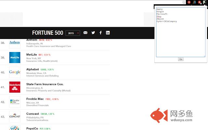Click the flag extension icon in browser toolbar
208x130 pixels.
(x=205, y=2)
